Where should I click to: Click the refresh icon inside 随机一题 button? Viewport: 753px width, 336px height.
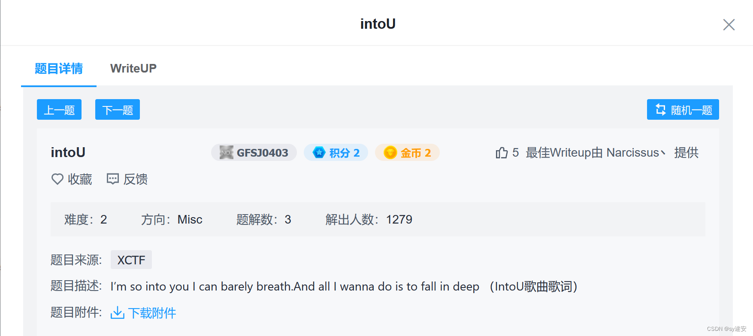(x=661, y=109)
